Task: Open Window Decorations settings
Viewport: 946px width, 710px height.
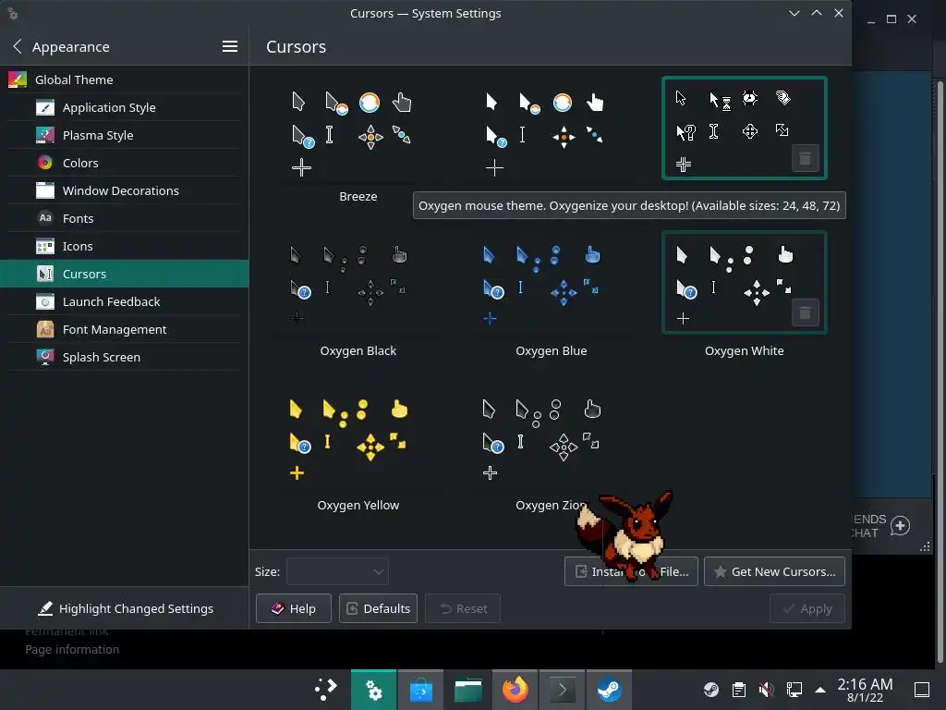Action: pyautogui.click(x=125, y=190)
